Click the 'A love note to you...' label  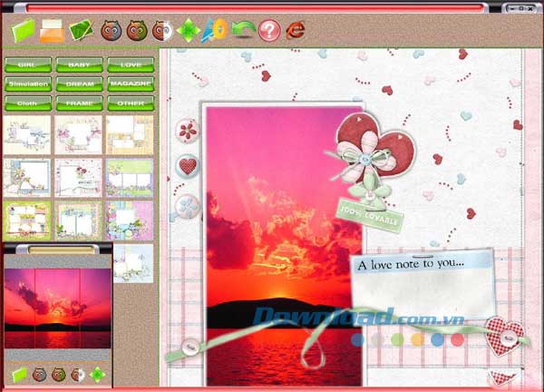pyautogui.click(x=412, y=265)
